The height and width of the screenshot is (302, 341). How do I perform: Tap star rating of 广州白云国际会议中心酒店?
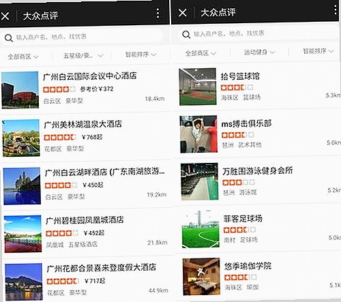click(59, 89)
